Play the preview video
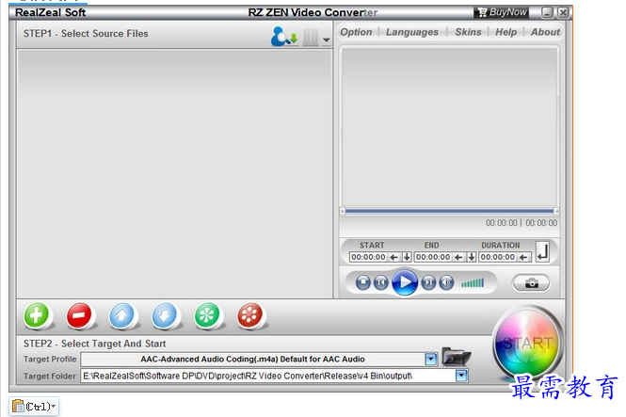Screen dimensions: 626x417 [x=405, y=282]
